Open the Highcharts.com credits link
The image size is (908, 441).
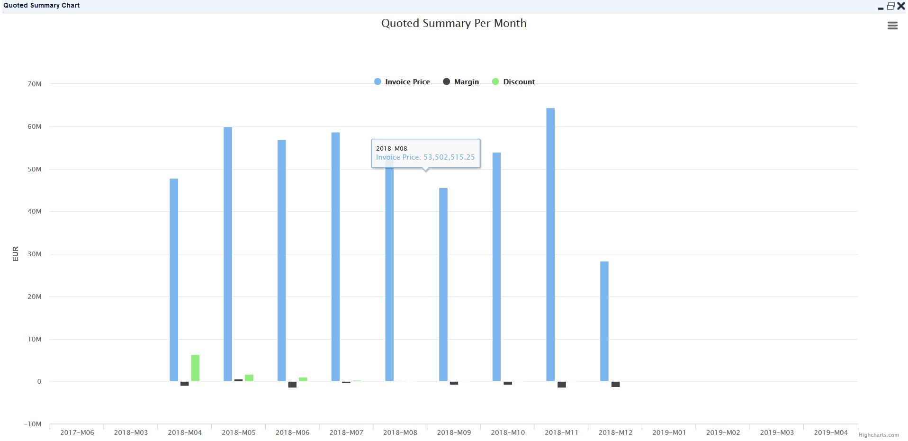coord(878,435)
